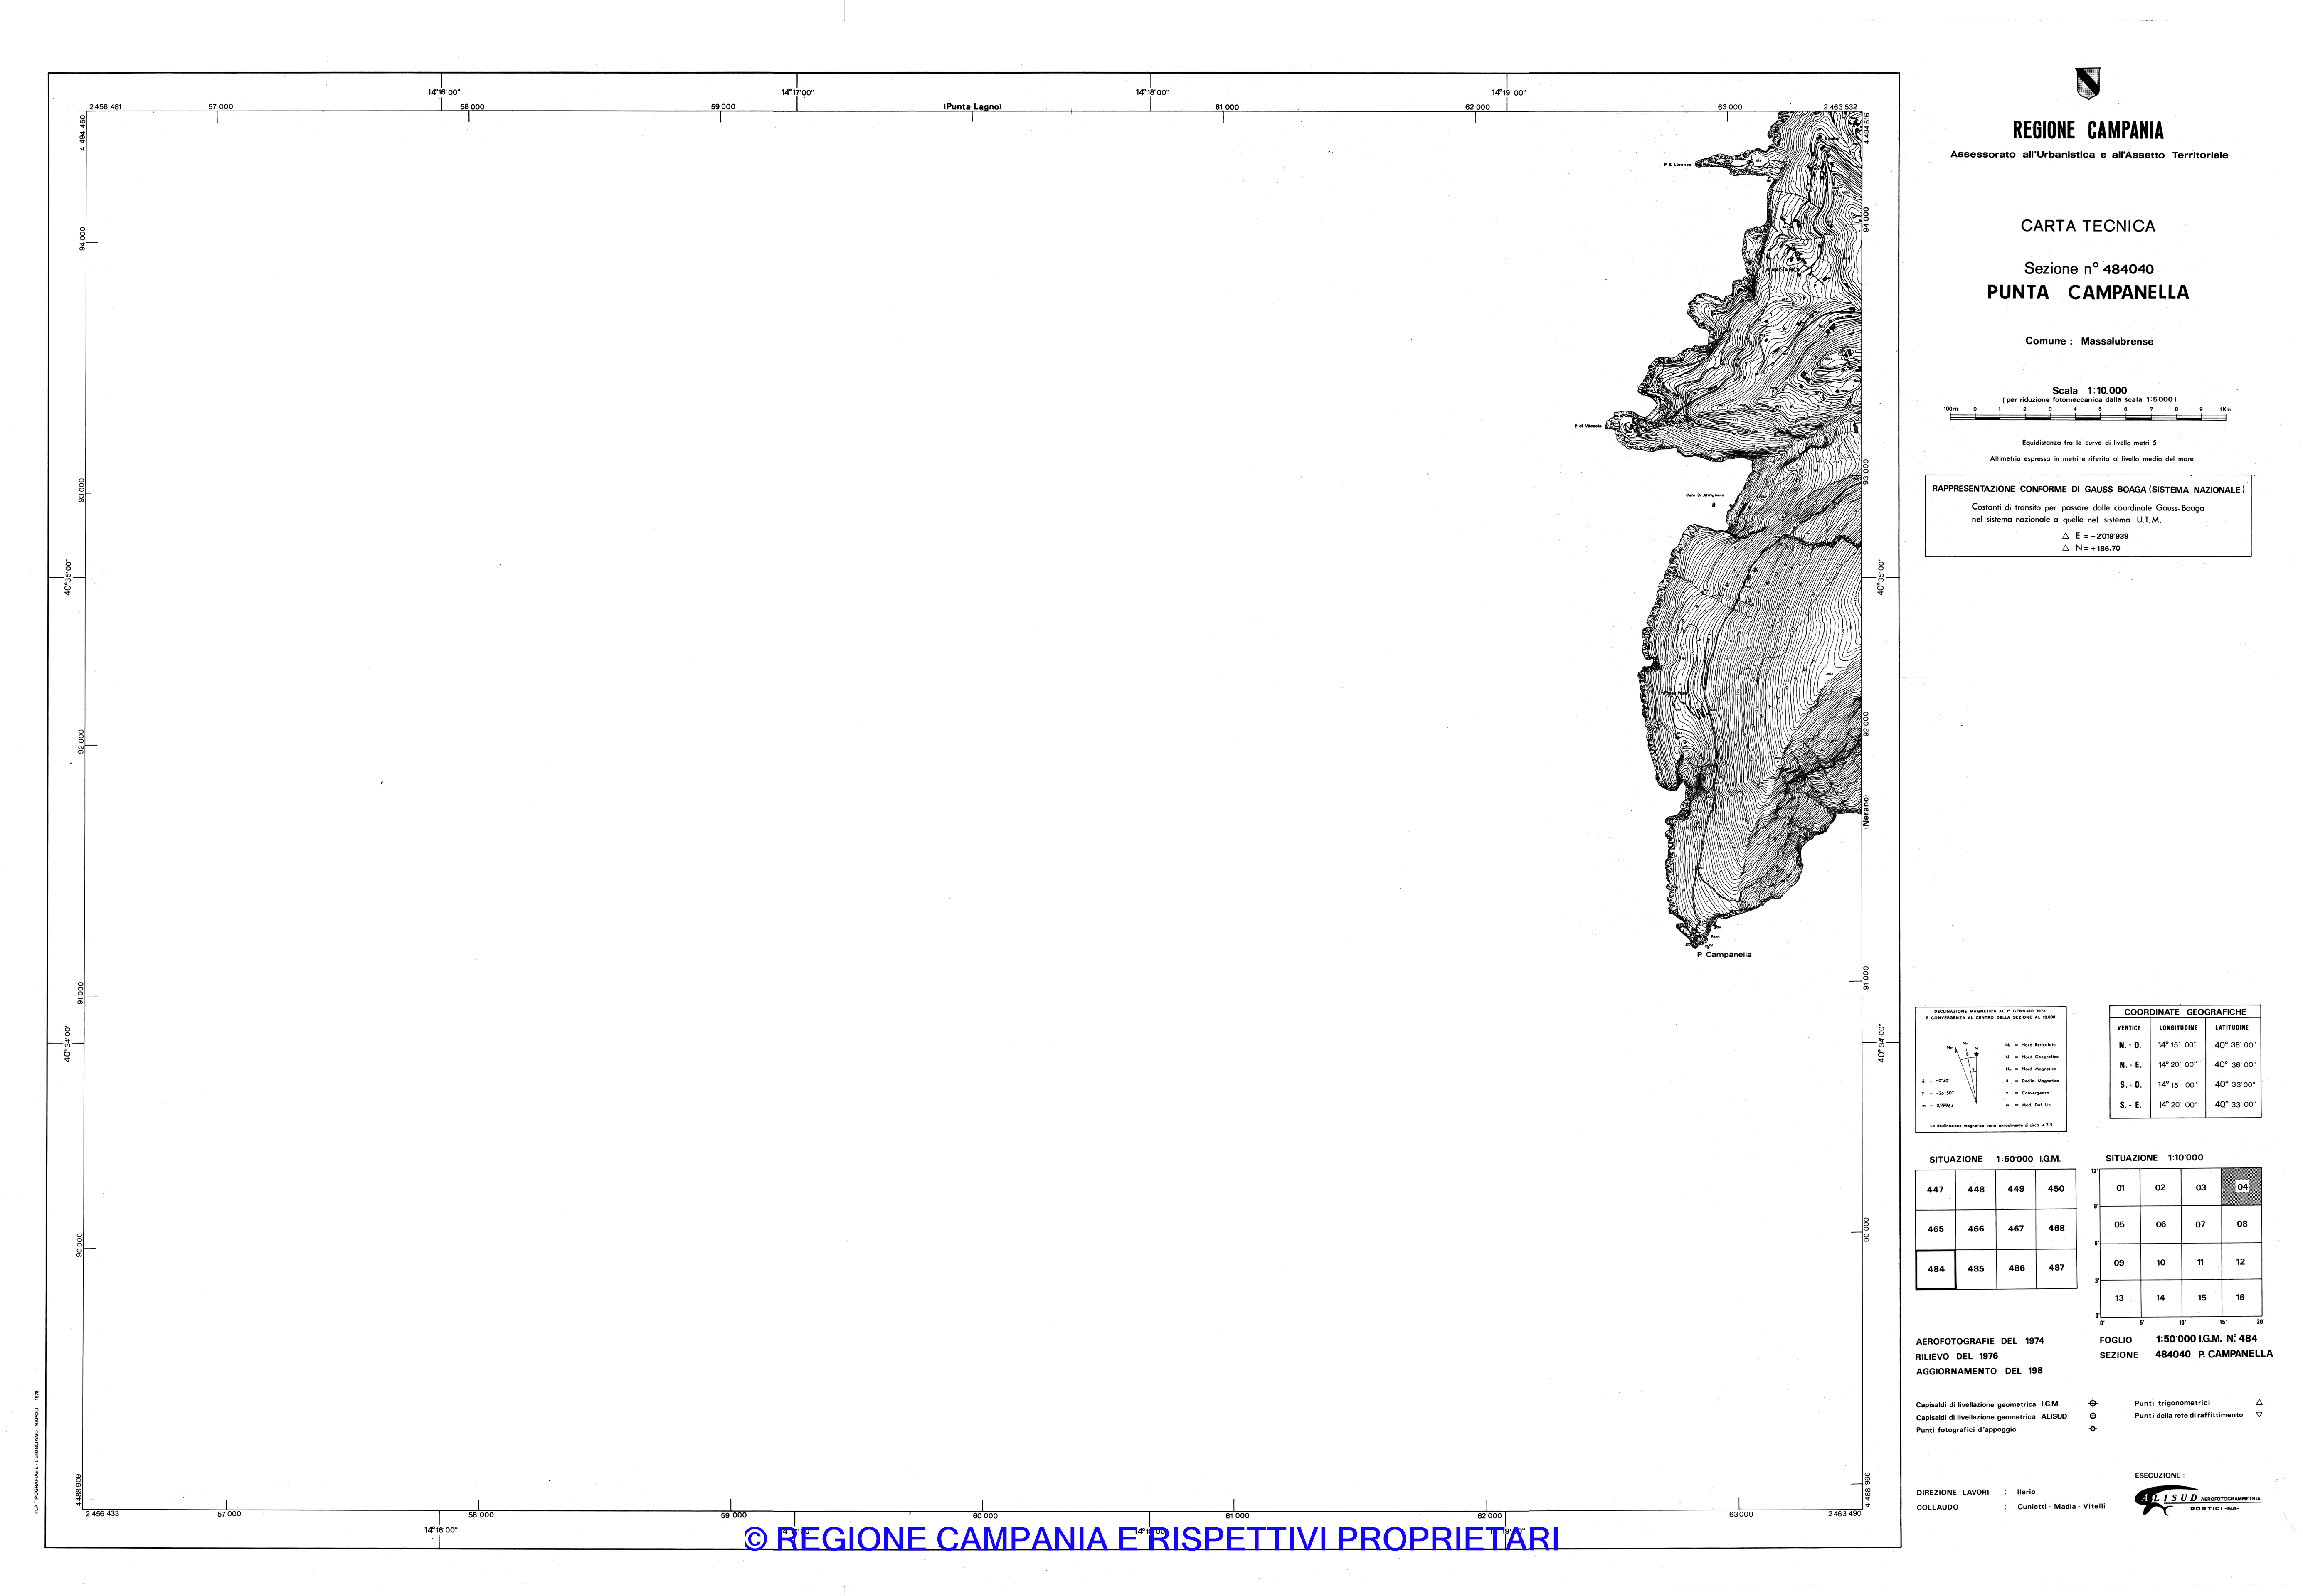
Task: Click the symbol beside Capisaldi di livellazione geometrica ALISUD
Action: pos(2093,1416)
